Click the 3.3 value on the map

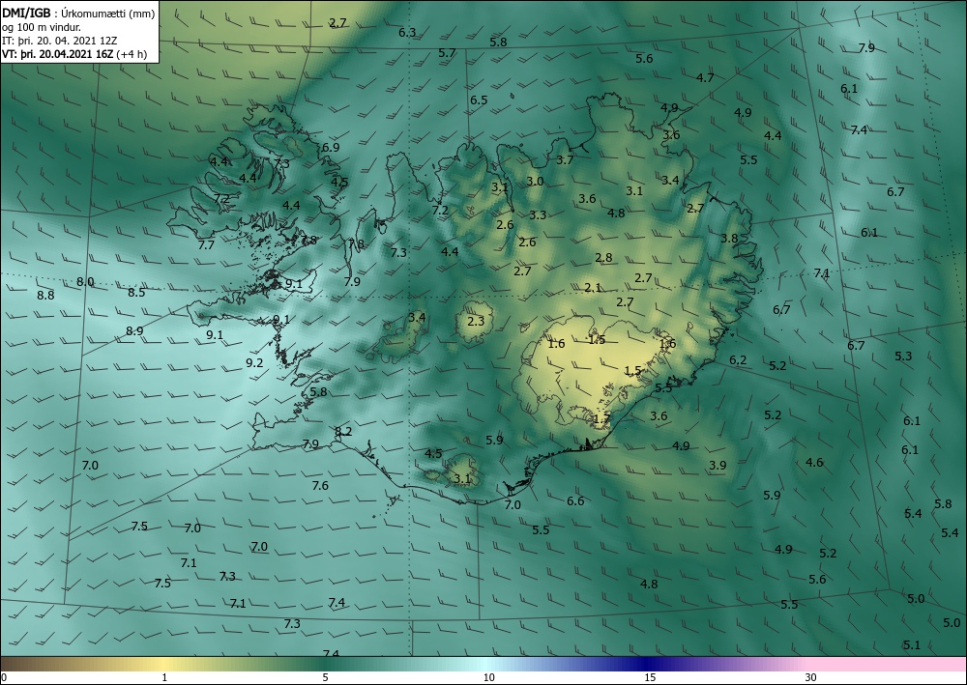point(538,214)
